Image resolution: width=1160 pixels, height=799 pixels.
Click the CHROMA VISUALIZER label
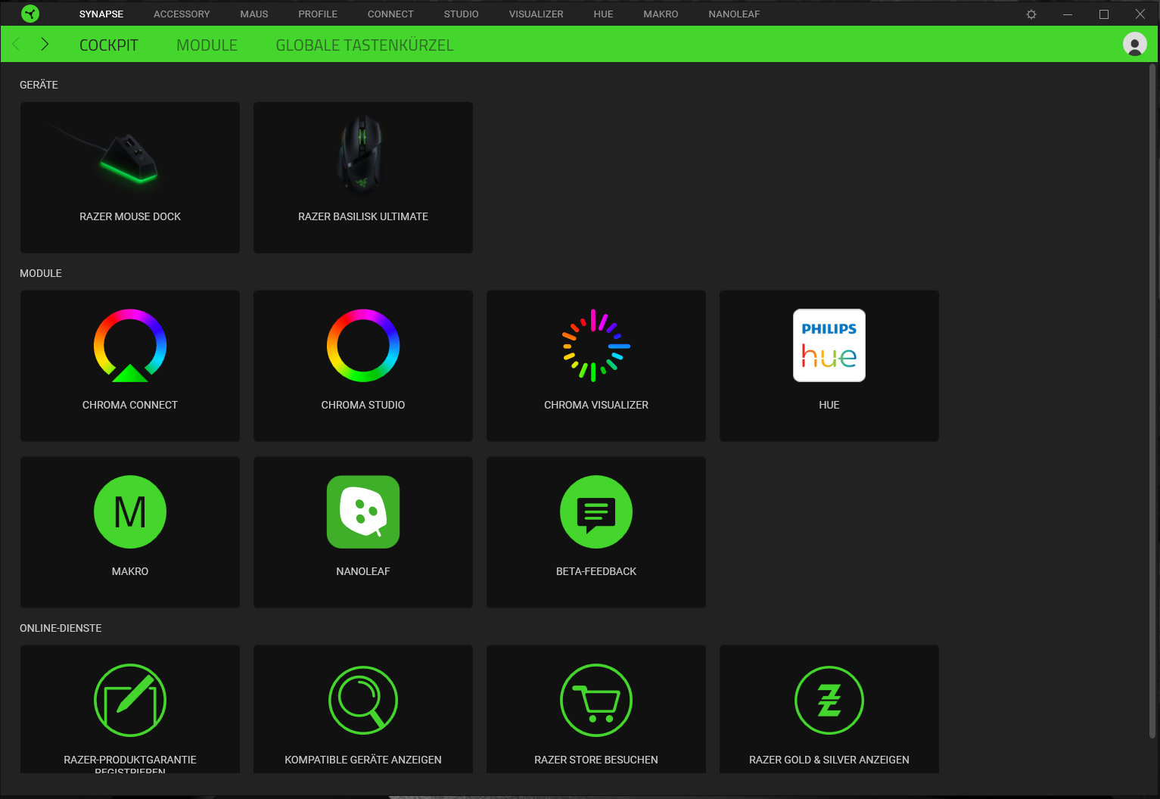pos(596,405)
